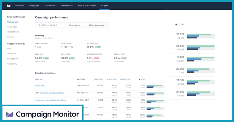Click the Summary section heading
The image size is (234, 122).
[x=40, y=36]
